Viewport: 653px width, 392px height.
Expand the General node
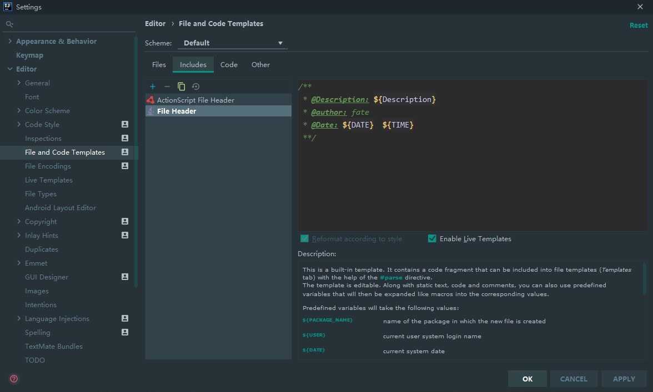19,83
